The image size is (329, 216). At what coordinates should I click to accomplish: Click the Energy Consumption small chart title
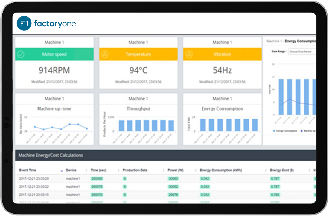223,108
